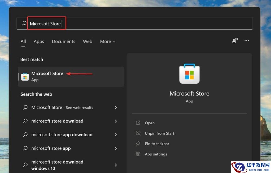Click the gear icon next to App settings
This screenshot has height=173, width=271.
pos(138,154)
